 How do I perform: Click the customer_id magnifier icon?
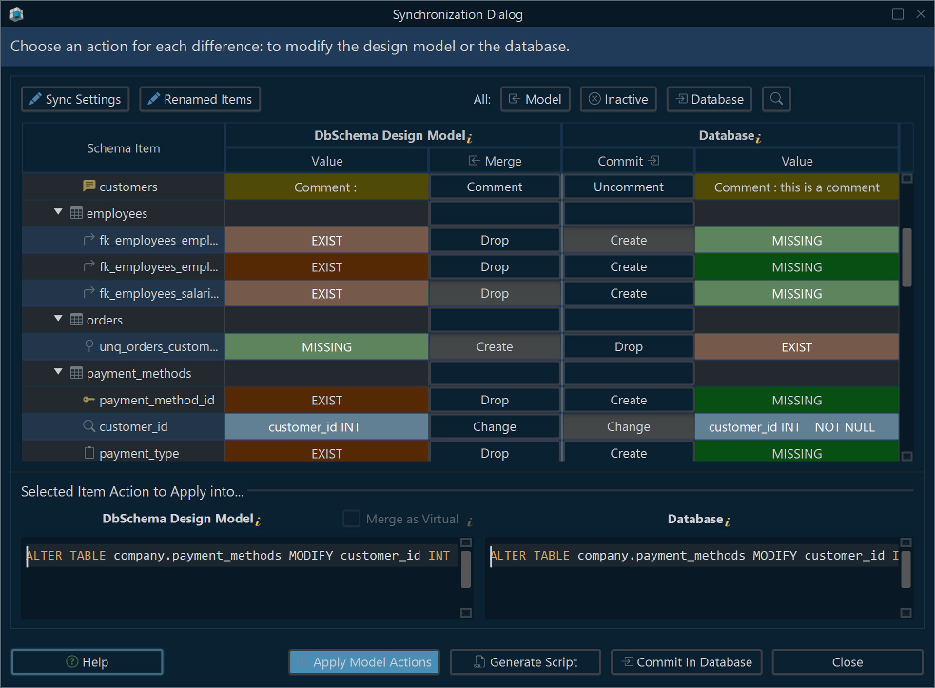88,426
